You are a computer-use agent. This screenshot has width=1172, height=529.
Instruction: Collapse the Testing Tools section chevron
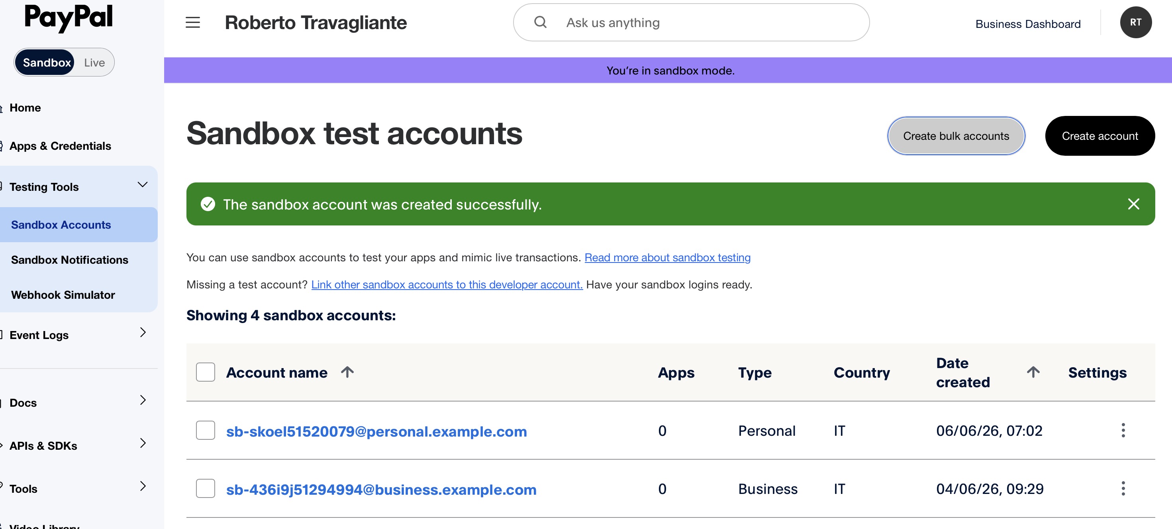(x=142, y=185)
